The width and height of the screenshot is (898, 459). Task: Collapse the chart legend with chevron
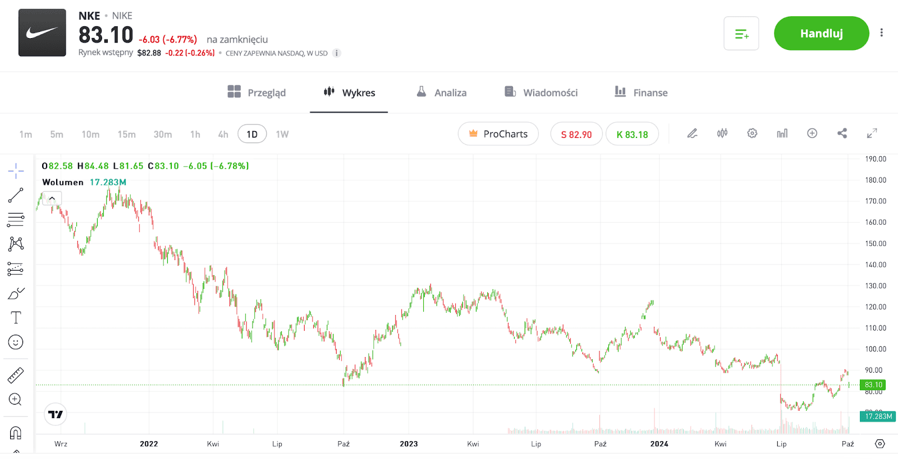point(52,198)
